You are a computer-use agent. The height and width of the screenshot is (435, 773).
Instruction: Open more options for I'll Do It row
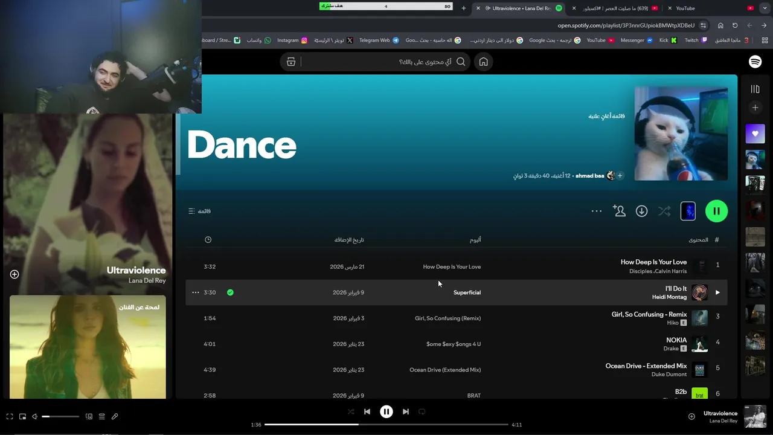coord(195,292)
